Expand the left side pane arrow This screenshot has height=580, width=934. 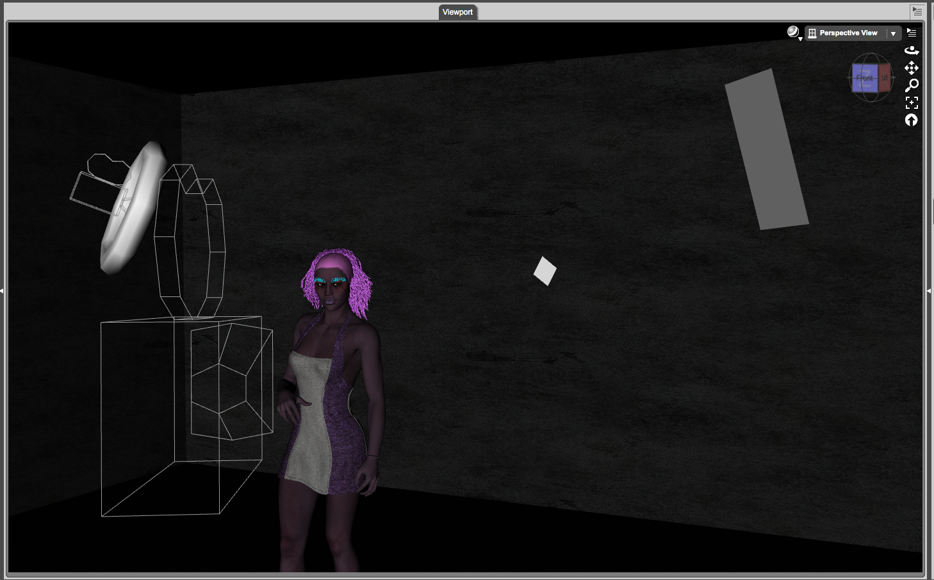[2, 291]
